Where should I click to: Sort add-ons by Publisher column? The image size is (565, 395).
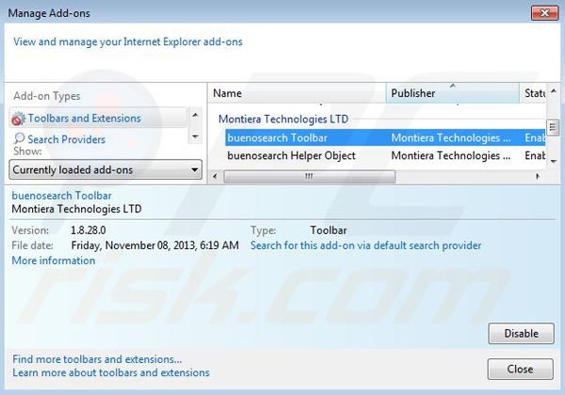point(453,93)
